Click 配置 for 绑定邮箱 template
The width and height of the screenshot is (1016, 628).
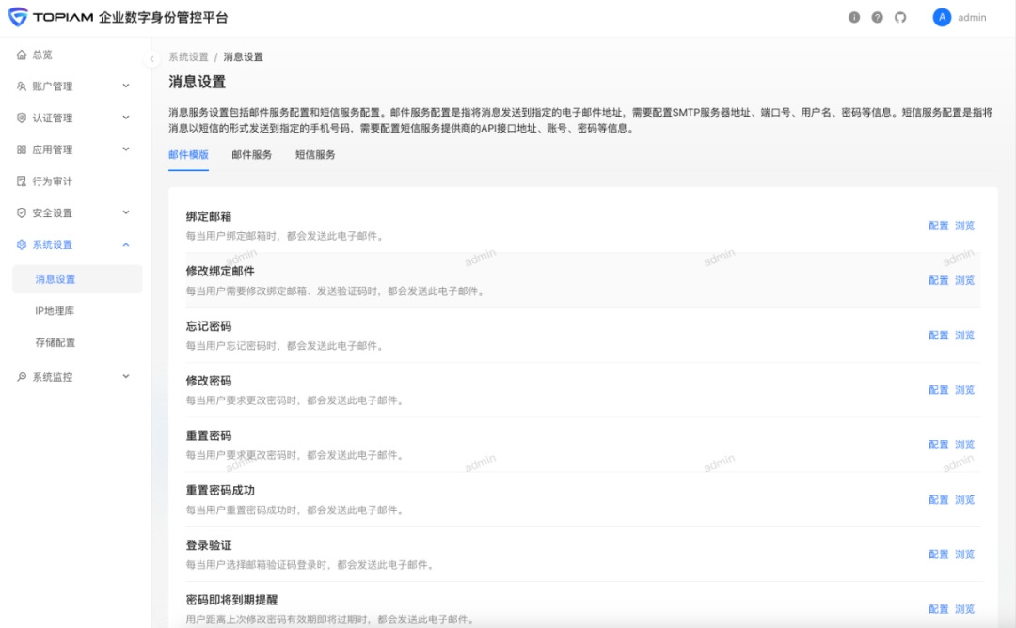[x=938, y=226]
